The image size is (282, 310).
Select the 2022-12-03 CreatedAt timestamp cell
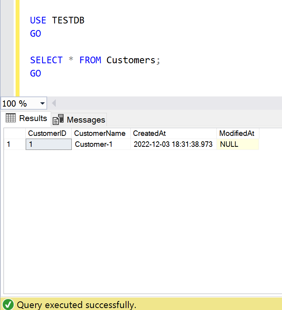(173, 144)
